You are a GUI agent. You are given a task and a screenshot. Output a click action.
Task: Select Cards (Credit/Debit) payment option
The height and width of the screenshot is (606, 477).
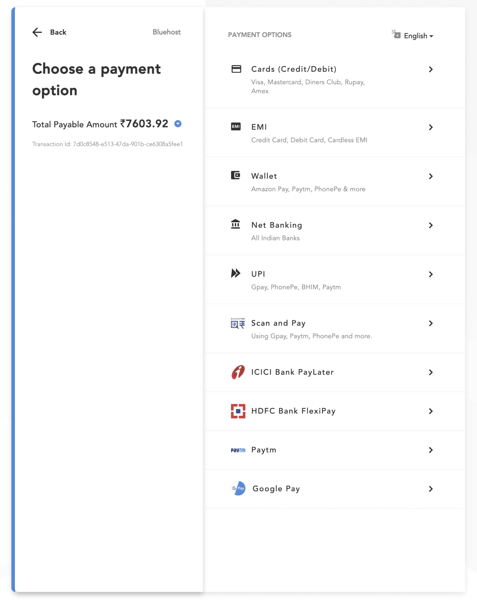click(335, 79)
